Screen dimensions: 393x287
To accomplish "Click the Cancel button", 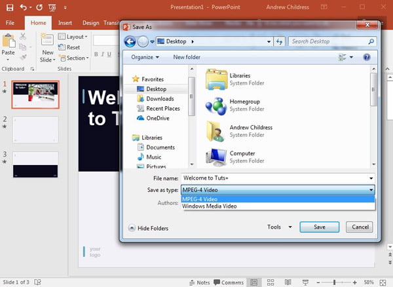I will (360, 227).
